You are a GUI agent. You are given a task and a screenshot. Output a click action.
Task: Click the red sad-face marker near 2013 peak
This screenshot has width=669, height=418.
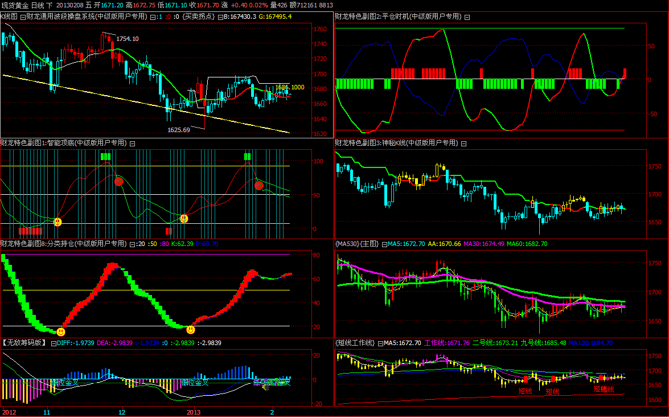pyautogui.click(x=259, y=185)
